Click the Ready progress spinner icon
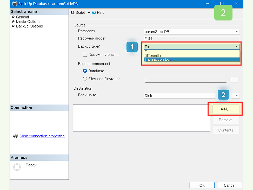Screen dimensions: 253x190 (x=17, y=167)
